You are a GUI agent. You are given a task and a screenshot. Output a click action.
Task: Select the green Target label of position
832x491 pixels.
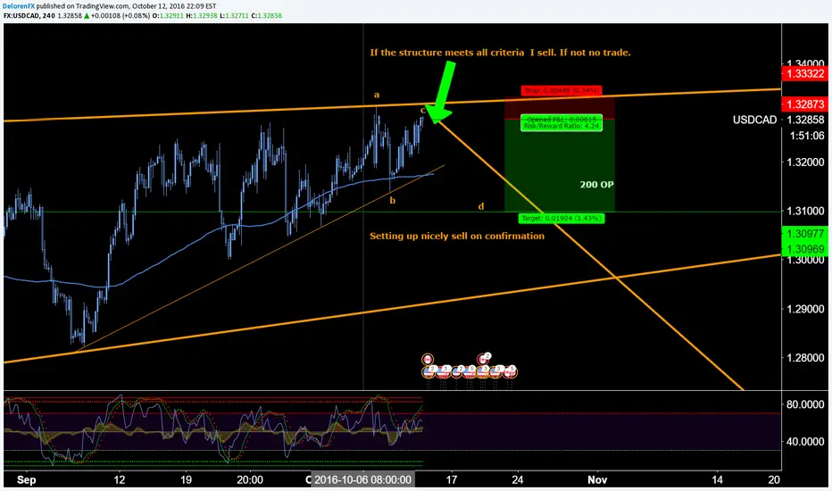click(x=562, y=218)
